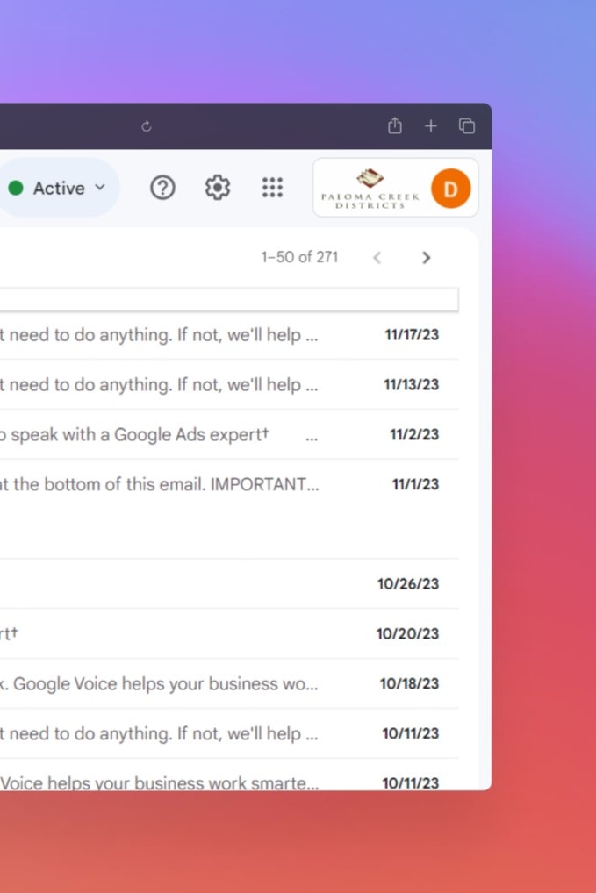Open Gmail Settings gear

217,188
